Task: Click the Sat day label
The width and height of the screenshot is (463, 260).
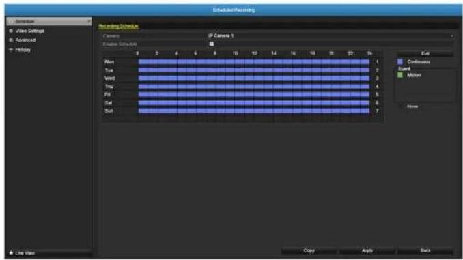Action: pyautogui.click(x=109, y=103)
